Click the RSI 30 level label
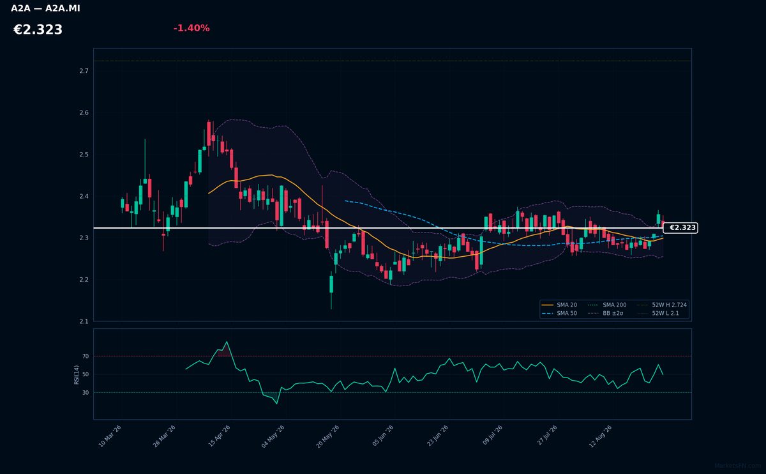The width and height of the screenshot is (766, 474). [86, 392]
